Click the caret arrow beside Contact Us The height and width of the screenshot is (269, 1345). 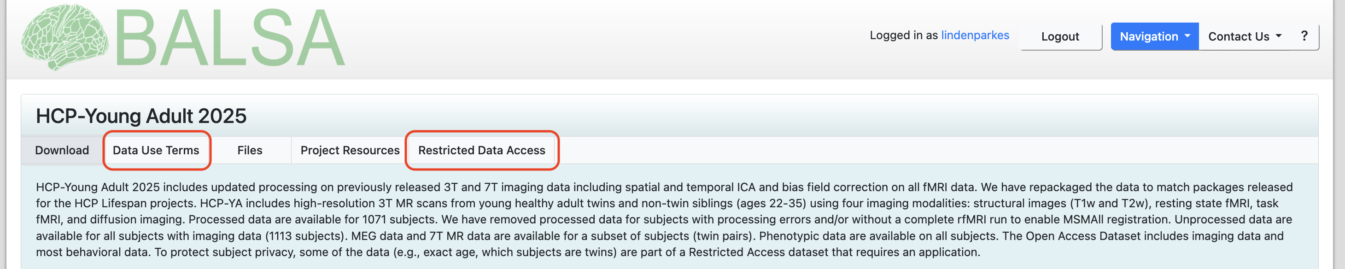pos(1278,36)
